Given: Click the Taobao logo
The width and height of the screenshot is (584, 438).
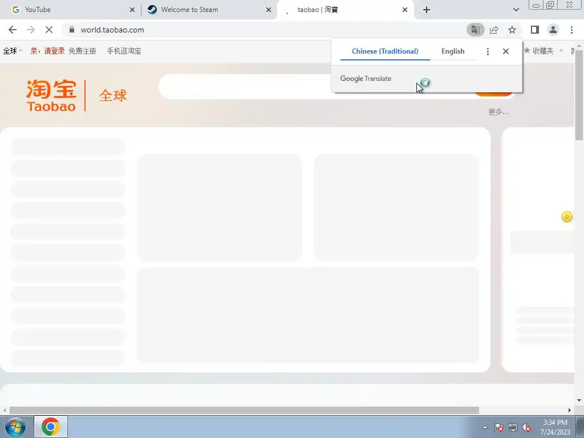Looking at the screenshot, I should pyautogui.click(x=51, y=95).
